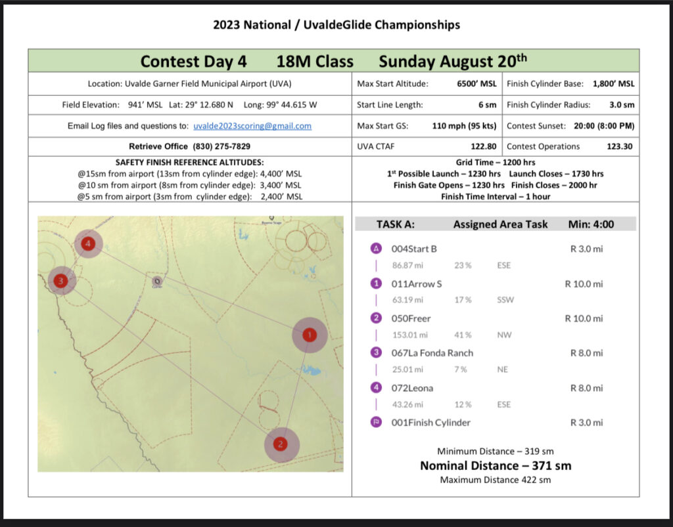Viewport: 673px width, 527px height.
Task: Select the 6500' MSL max start altitude value
Action: coord(476,84)
